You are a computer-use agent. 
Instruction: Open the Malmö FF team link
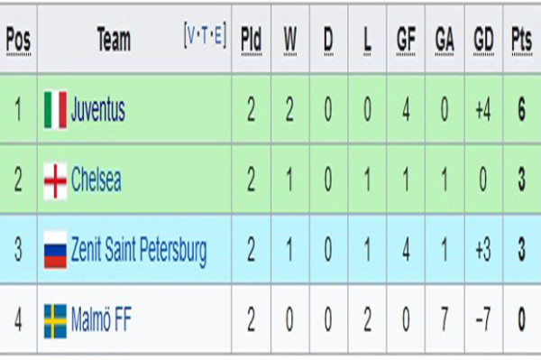pyautogui.click(x=101, y=319)
